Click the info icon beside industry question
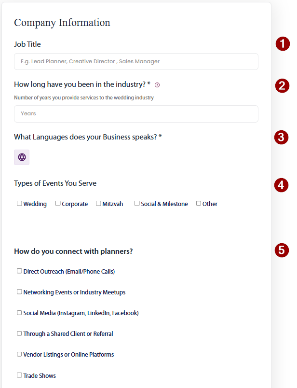 click(157, 85)
